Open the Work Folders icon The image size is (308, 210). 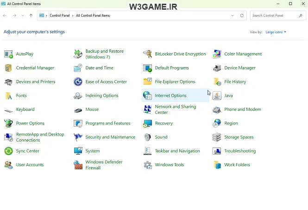217,165
